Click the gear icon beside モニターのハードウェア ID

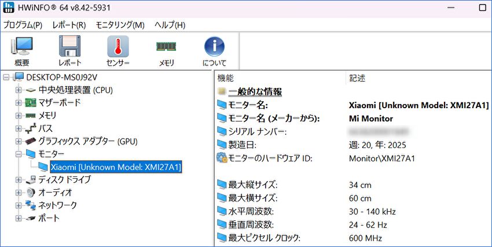point(222,158)
